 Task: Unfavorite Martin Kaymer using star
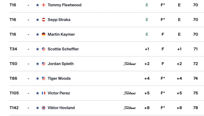tap(38, 34)
